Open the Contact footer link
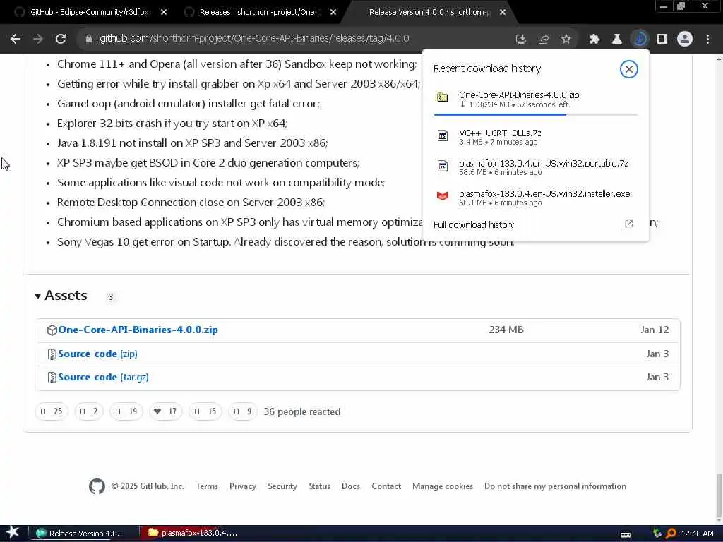This screenshot has width=723, height=542. coord(386,486)
